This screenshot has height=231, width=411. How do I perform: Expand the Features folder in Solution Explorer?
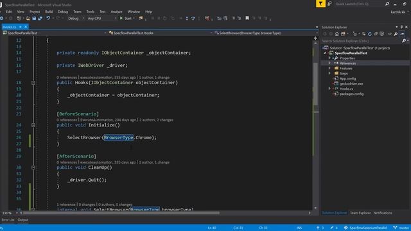pyautogui.click(x=329, y=69)
